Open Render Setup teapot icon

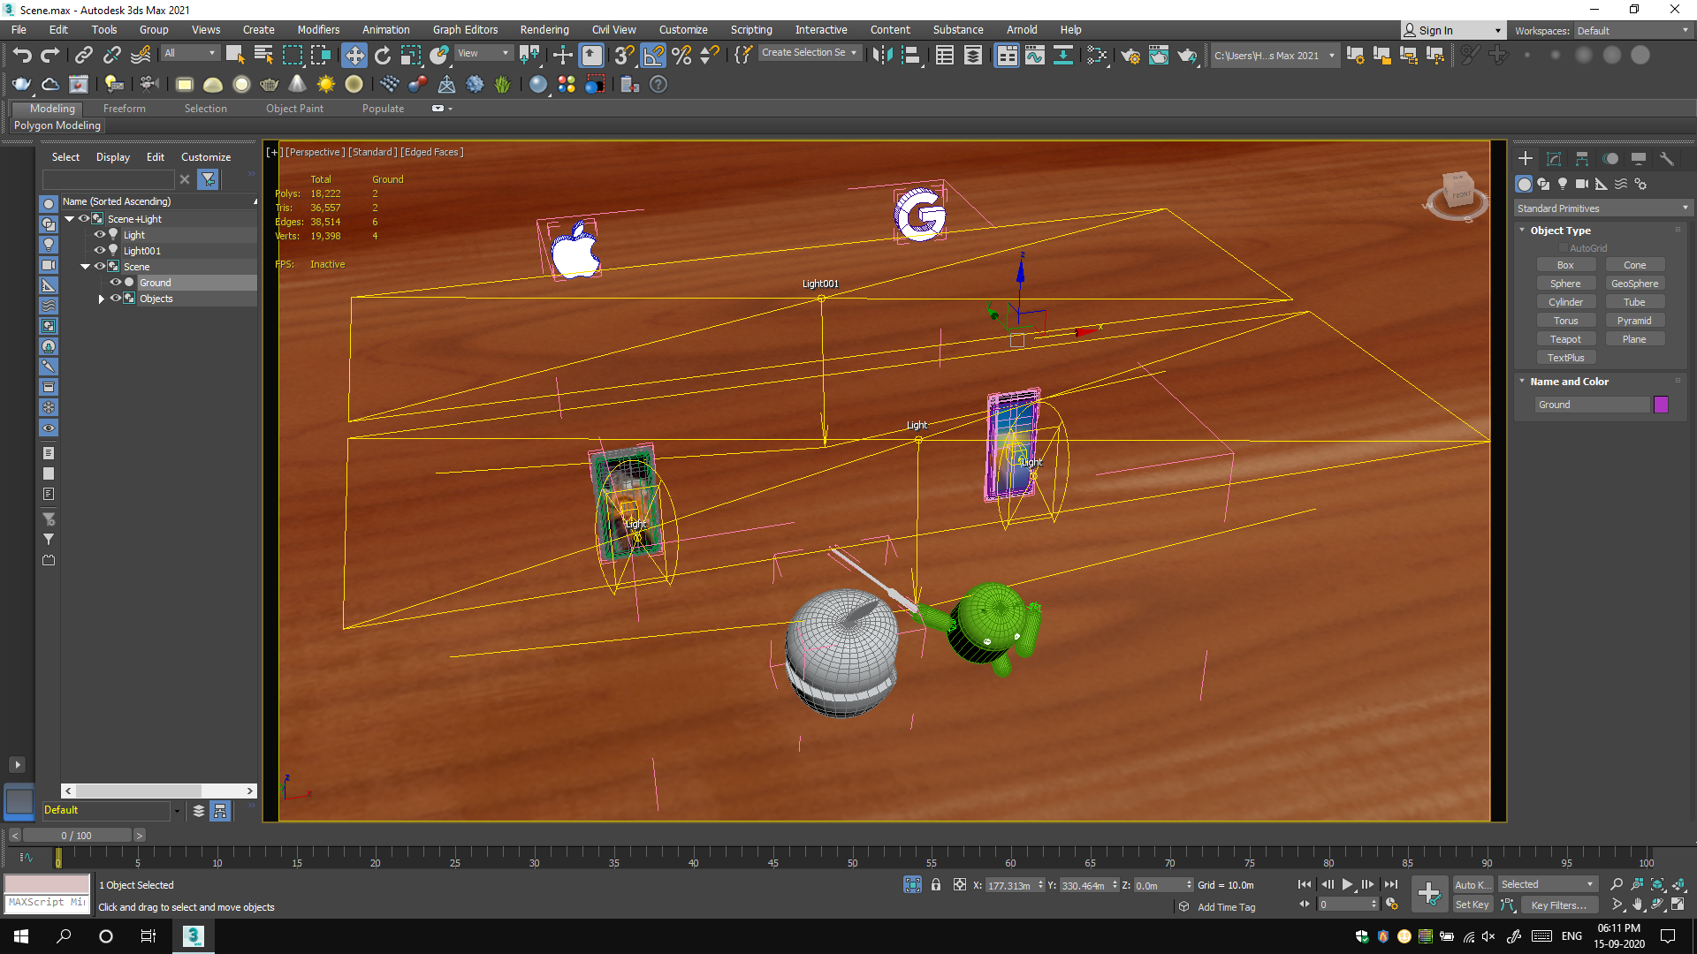point(1130,56)
